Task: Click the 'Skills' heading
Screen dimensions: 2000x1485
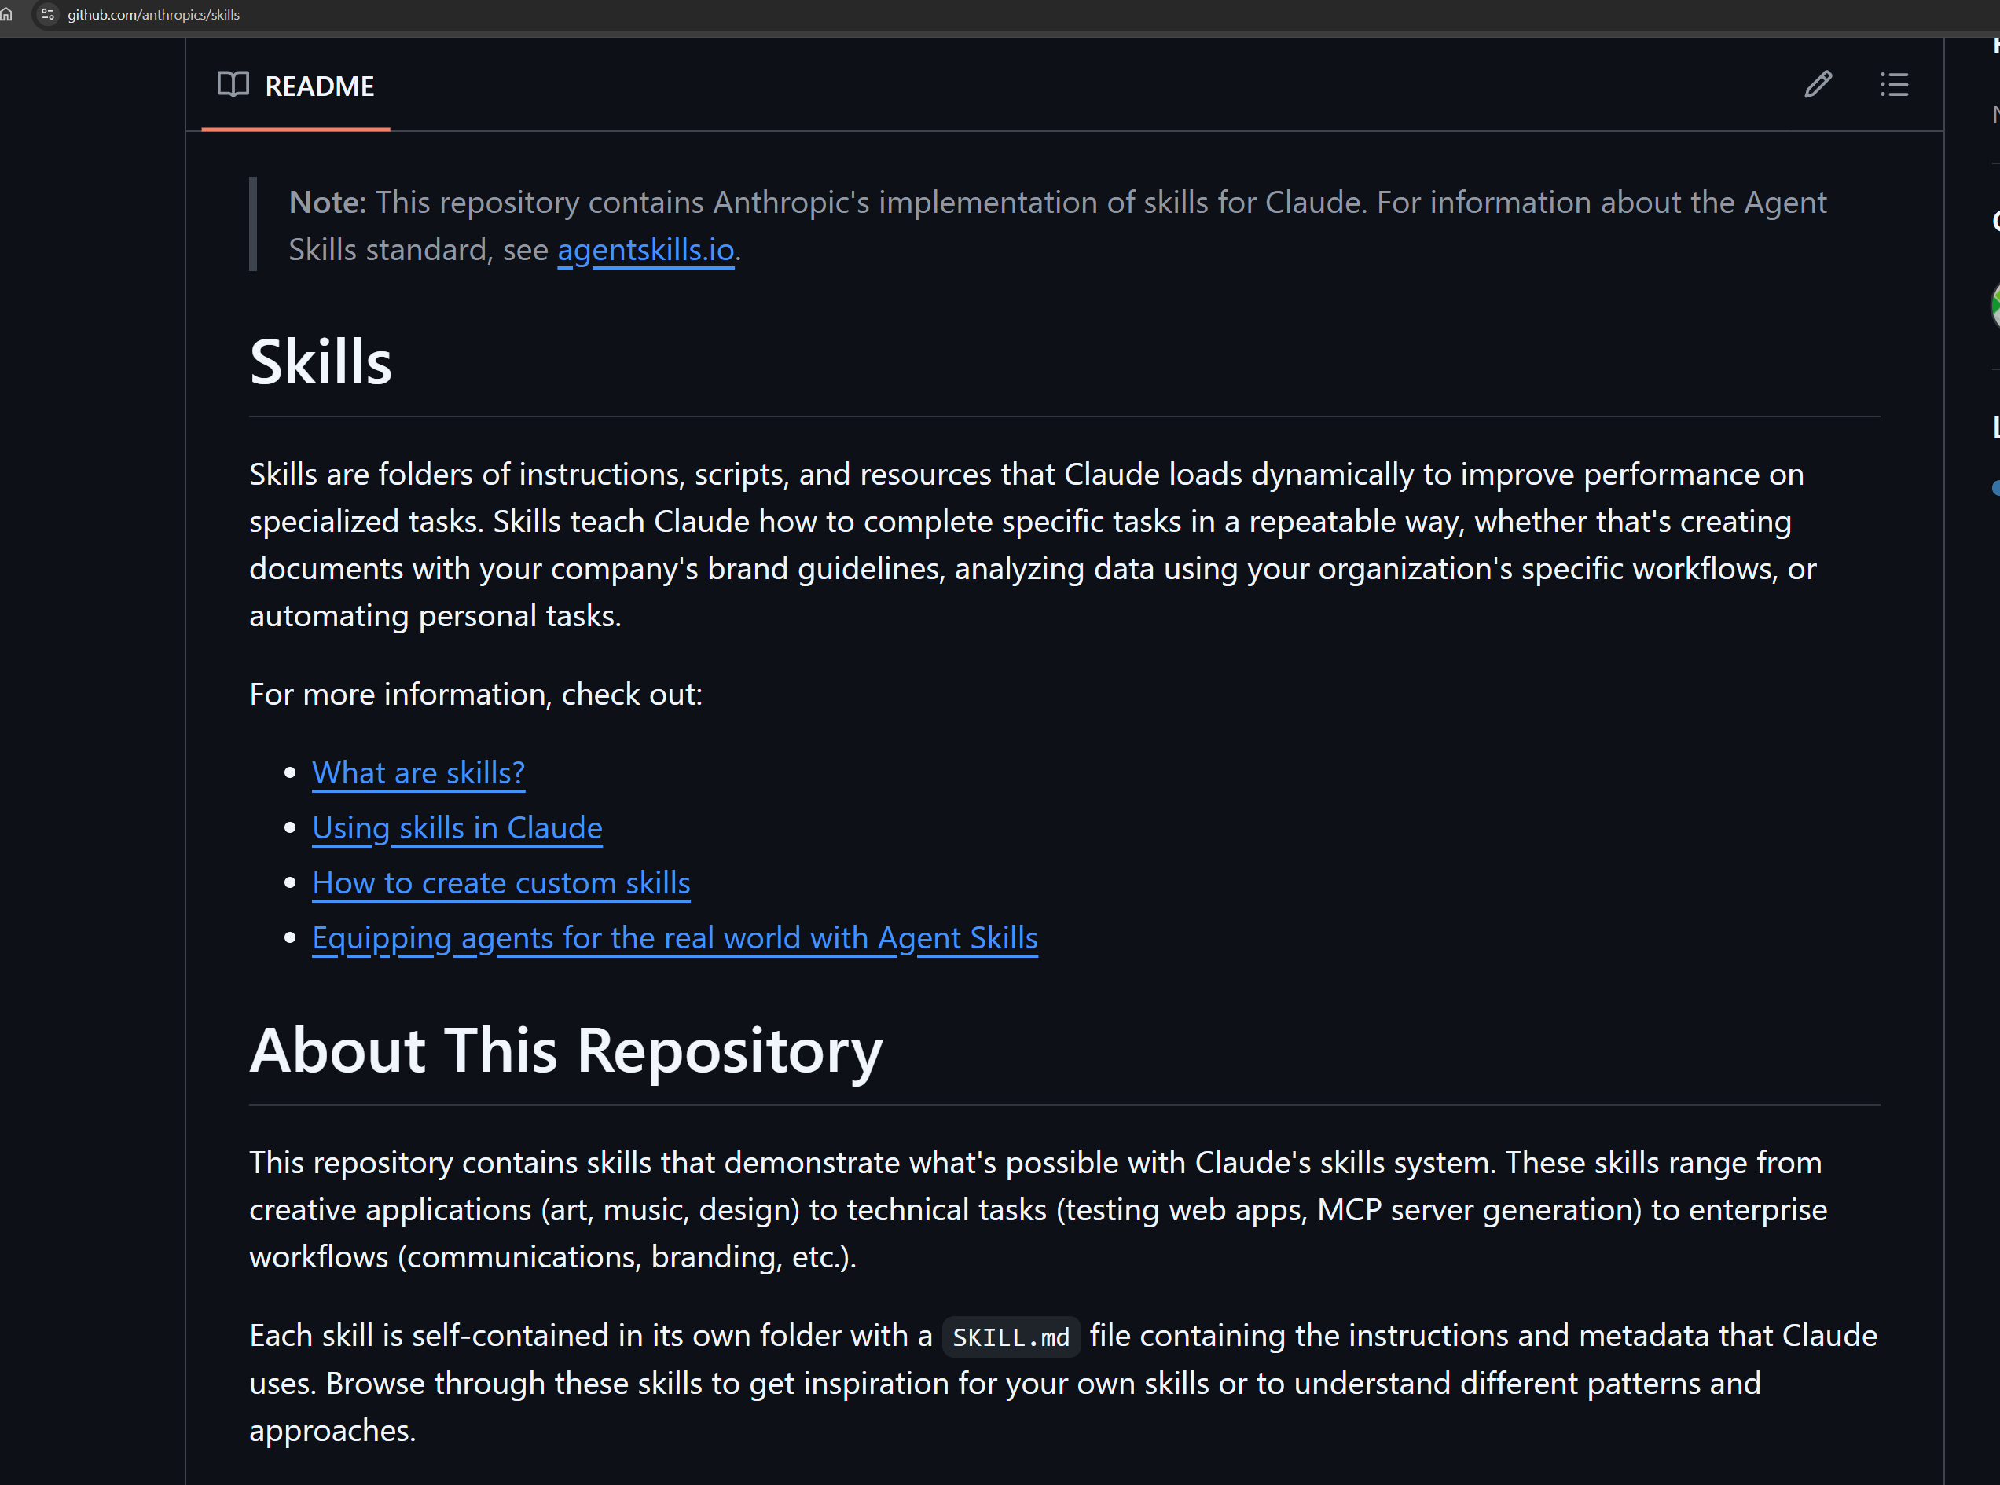Action: [321, 362]
